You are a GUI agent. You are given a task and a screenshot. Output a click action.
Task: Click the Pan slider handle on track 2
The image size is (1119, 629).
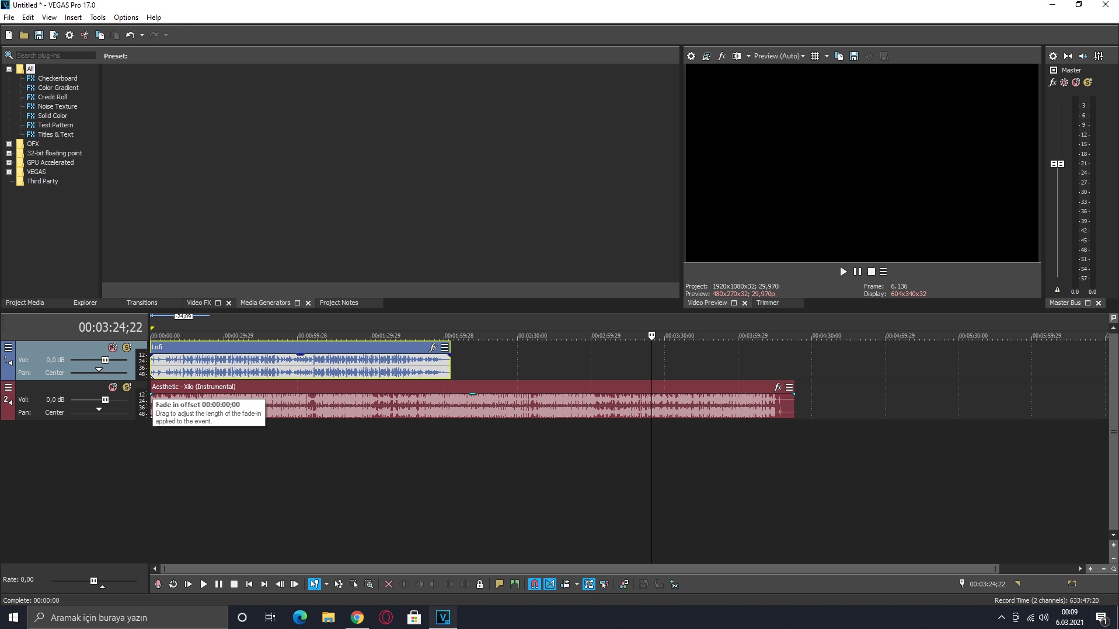(99, 409)
